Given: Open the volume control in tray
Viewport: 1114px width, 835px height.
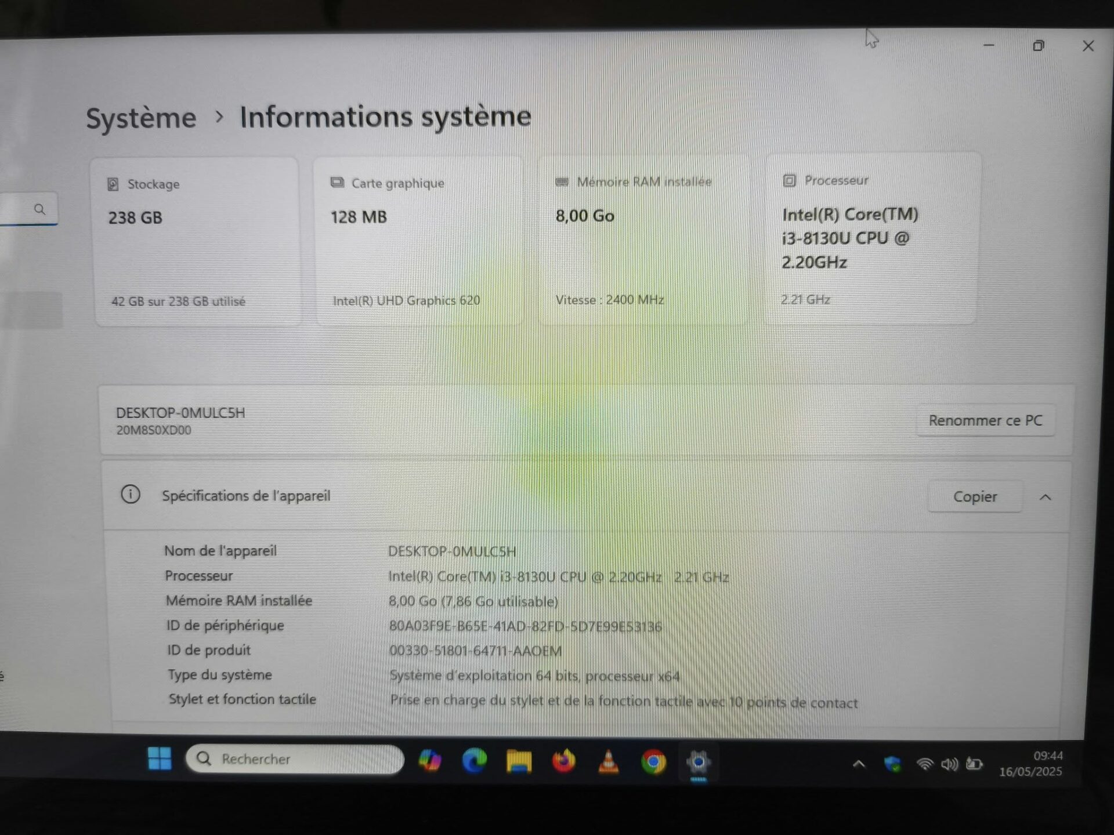Looking at the screenshot, I should [949, 764].
